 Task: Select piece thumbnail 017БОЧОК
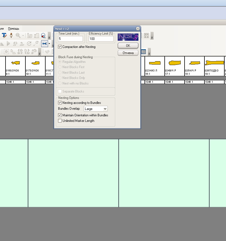click(x=35, y=66)
